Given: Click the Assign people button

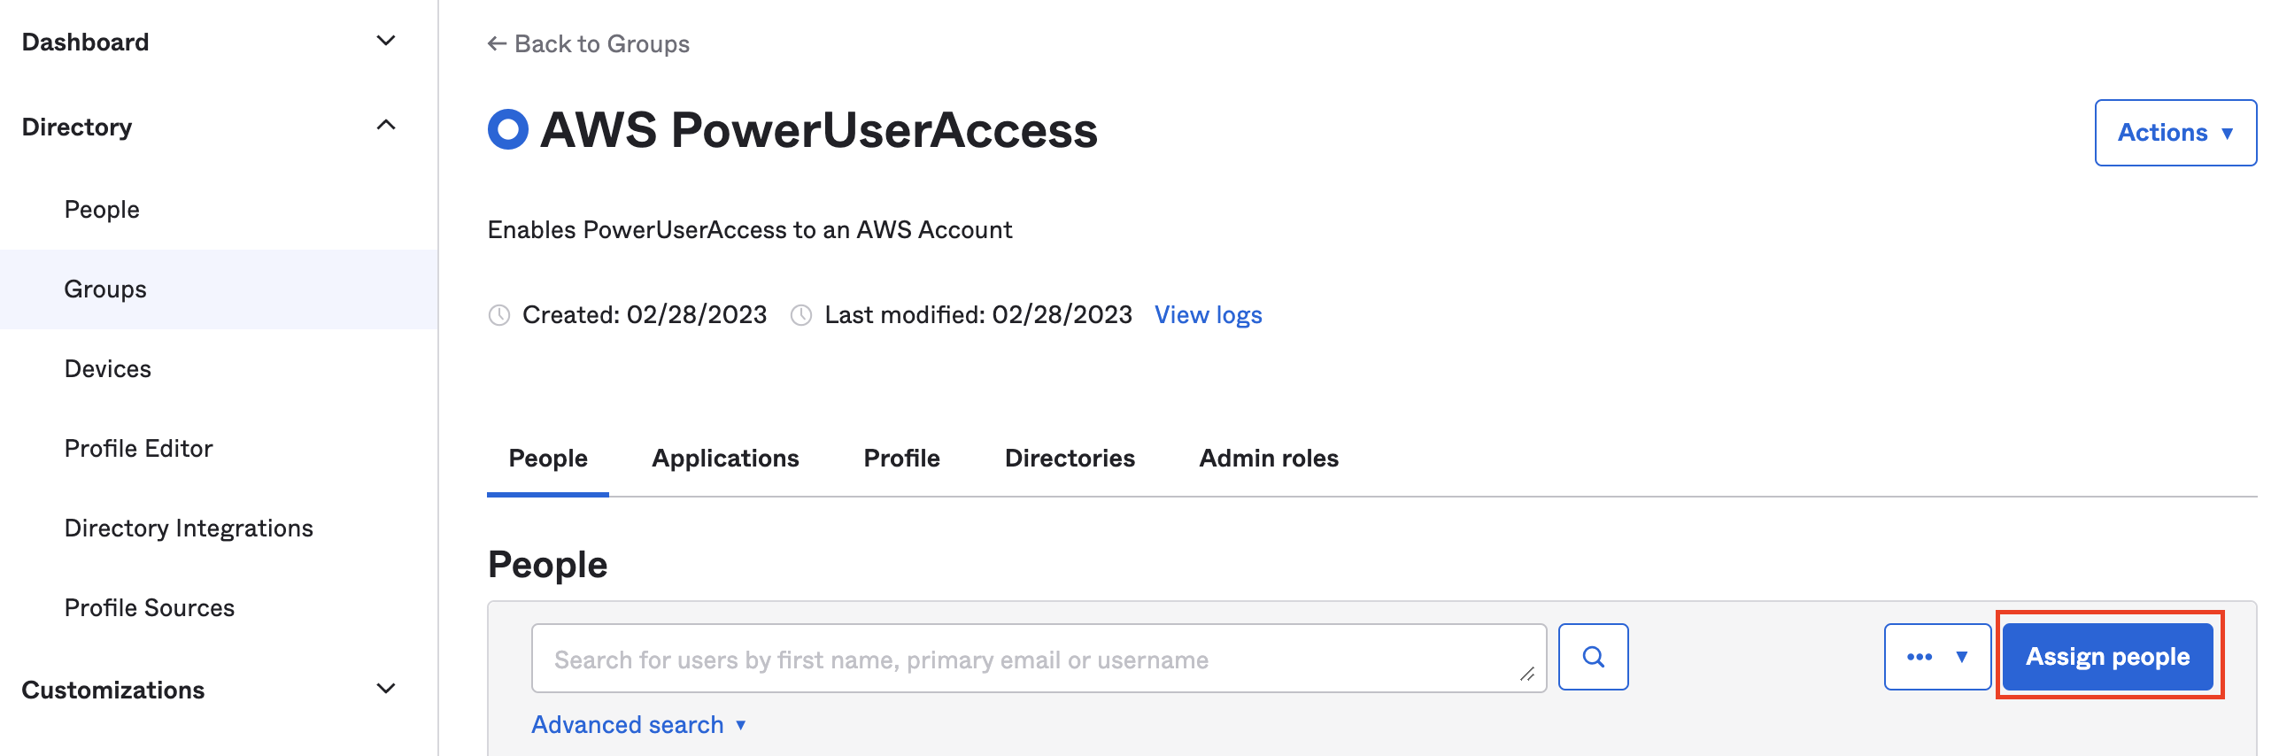Looking at the screenshot, I should [x=2108, y=657].
